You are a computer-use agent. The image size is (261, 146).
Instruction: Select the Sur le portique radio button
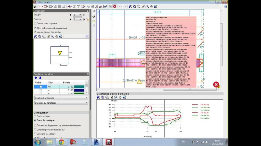[35, 116]
